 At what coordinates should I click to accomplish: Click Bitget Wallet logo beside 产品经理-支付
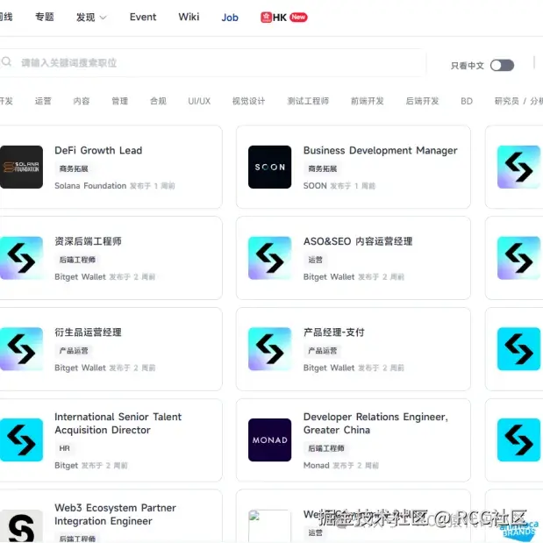pos(270,349)
